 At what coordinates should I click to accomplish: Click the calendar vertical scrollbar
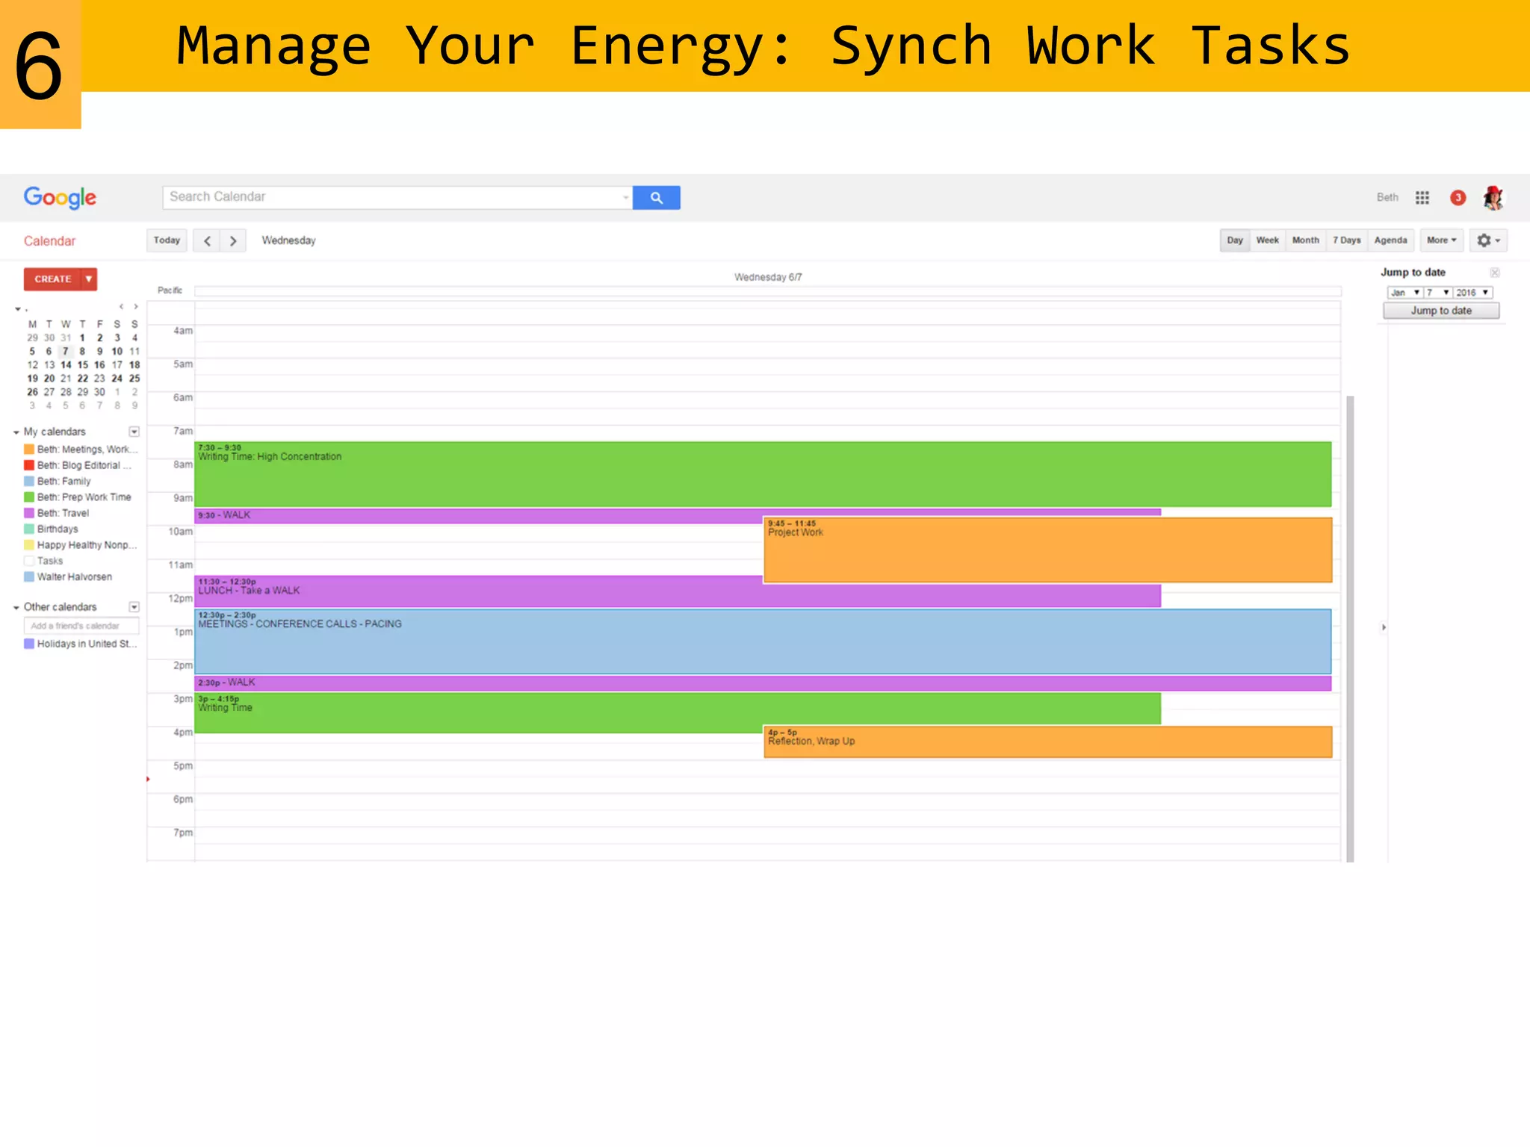point(1350,629)
